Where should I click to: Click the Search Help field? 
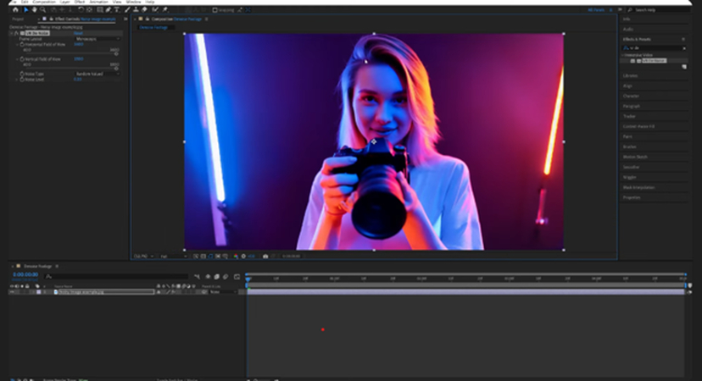[x=658, y=10]
